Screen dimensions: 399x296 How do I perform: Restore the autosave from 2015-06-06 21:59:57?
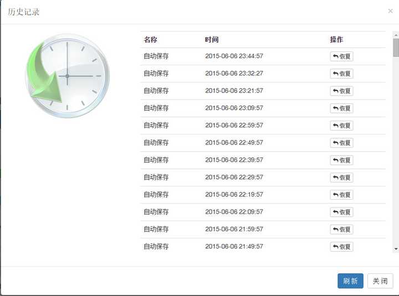[x=341, y=229]
